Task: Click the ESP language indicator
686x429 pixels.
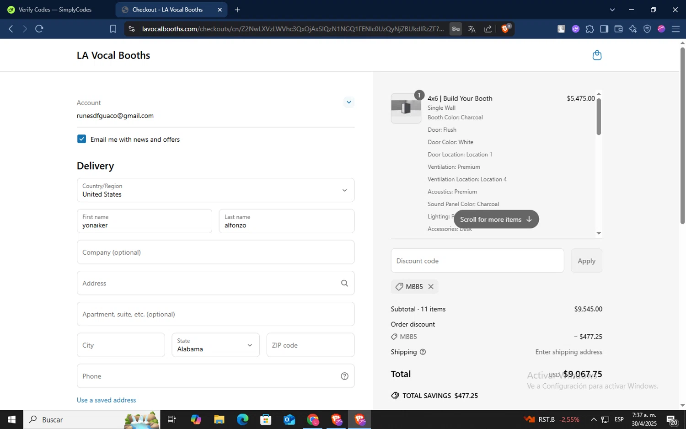Action: point(619,419)
